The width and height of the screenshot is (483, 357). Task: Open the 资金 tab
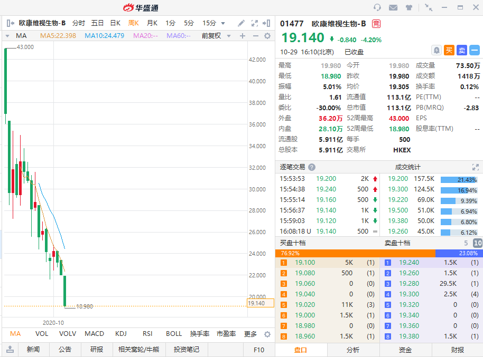click(x=405, y=350)
